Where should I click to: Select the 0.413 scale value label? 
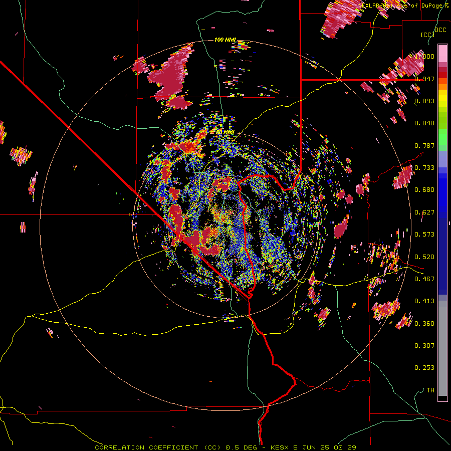[424, 301]
